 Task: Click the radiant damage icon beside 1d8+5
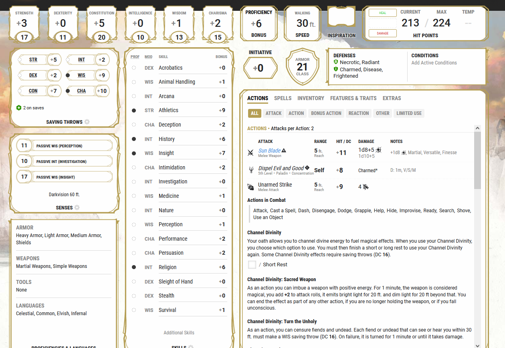(378, 150)
